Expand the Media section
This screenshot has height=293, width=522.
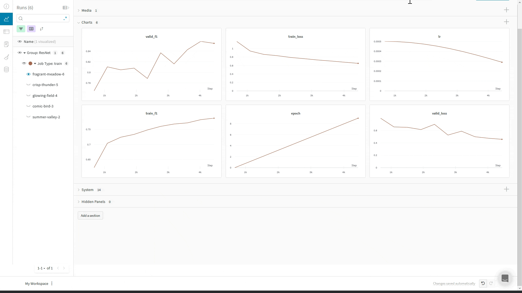[79, 10]
